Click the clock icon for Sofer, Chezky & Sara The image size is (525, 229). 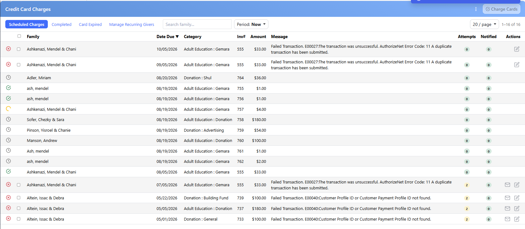pos(8,119)
